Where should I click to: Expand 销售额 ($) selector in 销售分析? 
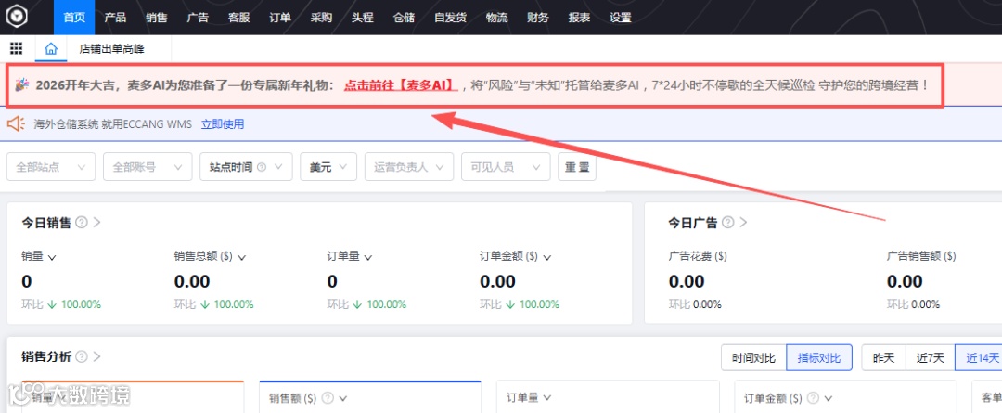[343, 397]
